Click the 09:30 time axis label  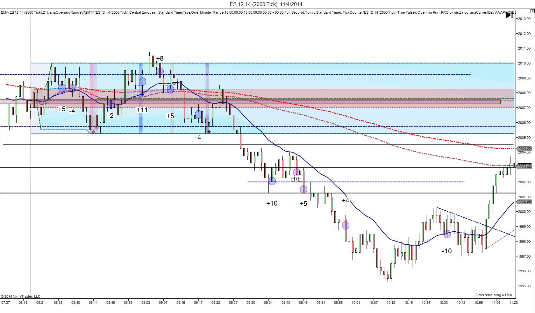click(251, 303)
